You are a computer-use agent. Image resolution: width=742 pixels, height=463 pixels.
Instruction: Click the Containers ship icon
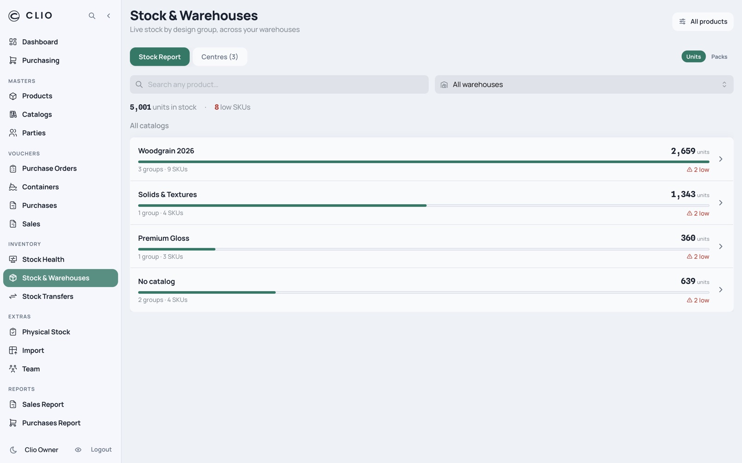(13, 187)
